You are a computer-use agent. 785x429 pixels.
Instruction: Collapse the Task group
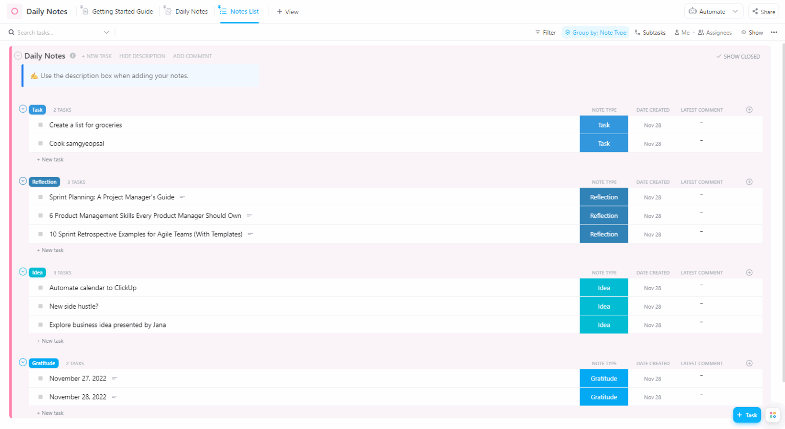22,109
